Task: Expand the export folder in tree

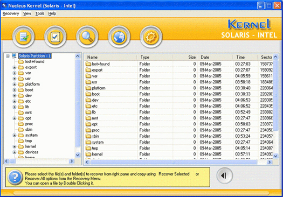Action: click(x=15, y=67)
